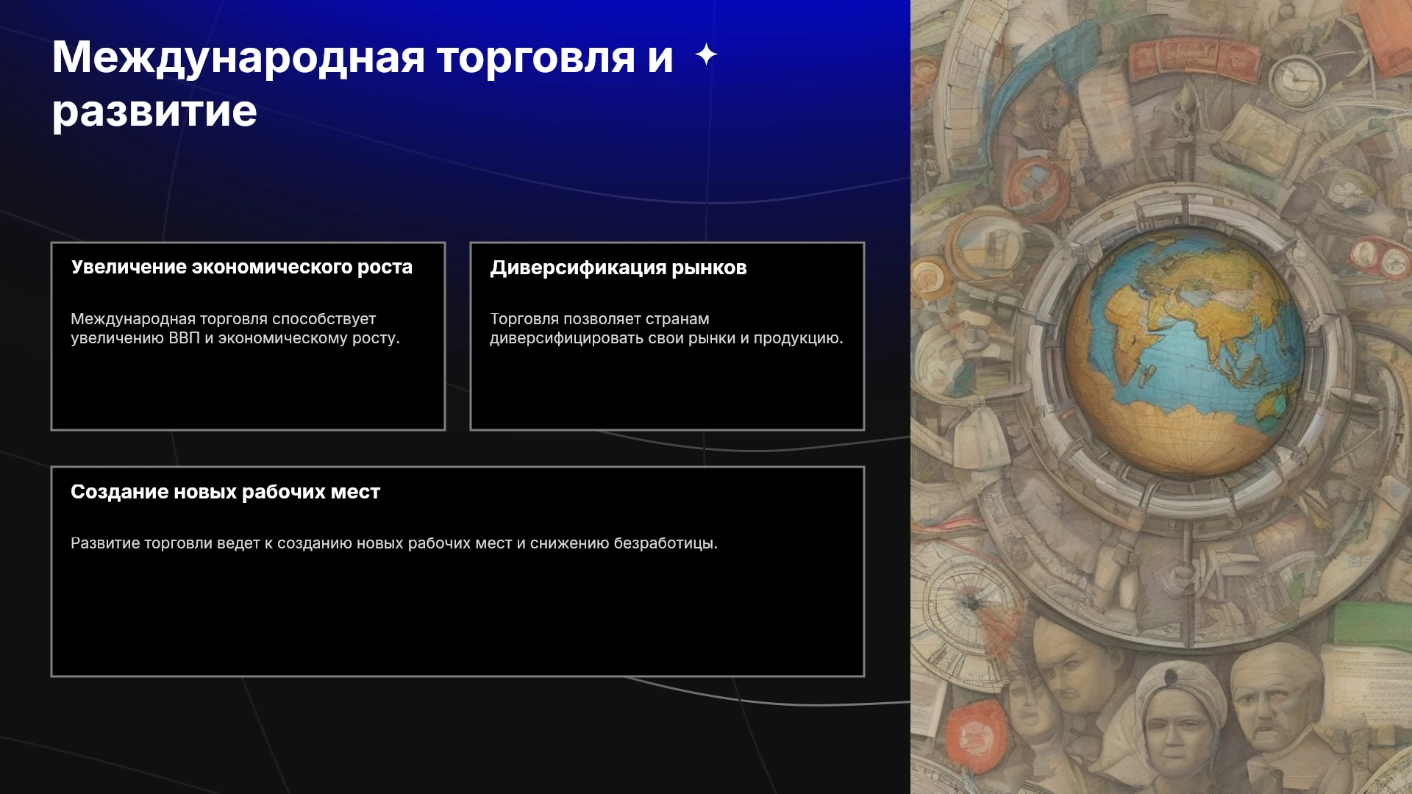Select the slide title Международная торговля и развитие
Screen dimensions: 1412x794
(x=363, y=84)
